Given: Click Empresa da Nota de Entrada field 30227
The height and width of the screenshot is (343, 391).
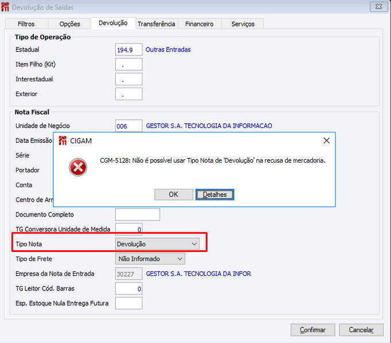Looking at the screenshot, I should [128, 274].
